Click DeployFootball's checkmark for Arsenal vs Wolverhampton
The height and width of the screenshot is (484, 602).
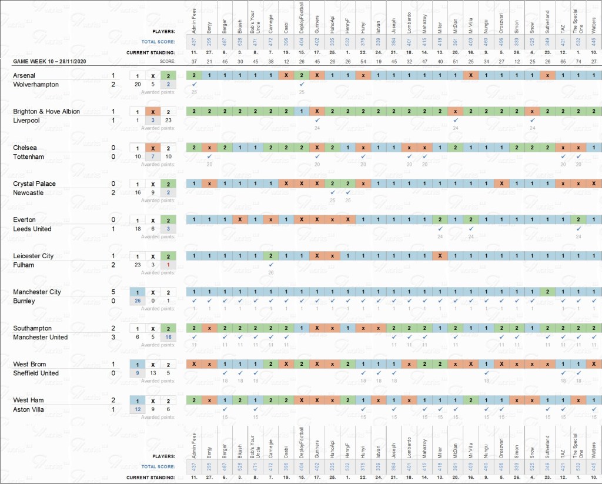coord(302,85)
